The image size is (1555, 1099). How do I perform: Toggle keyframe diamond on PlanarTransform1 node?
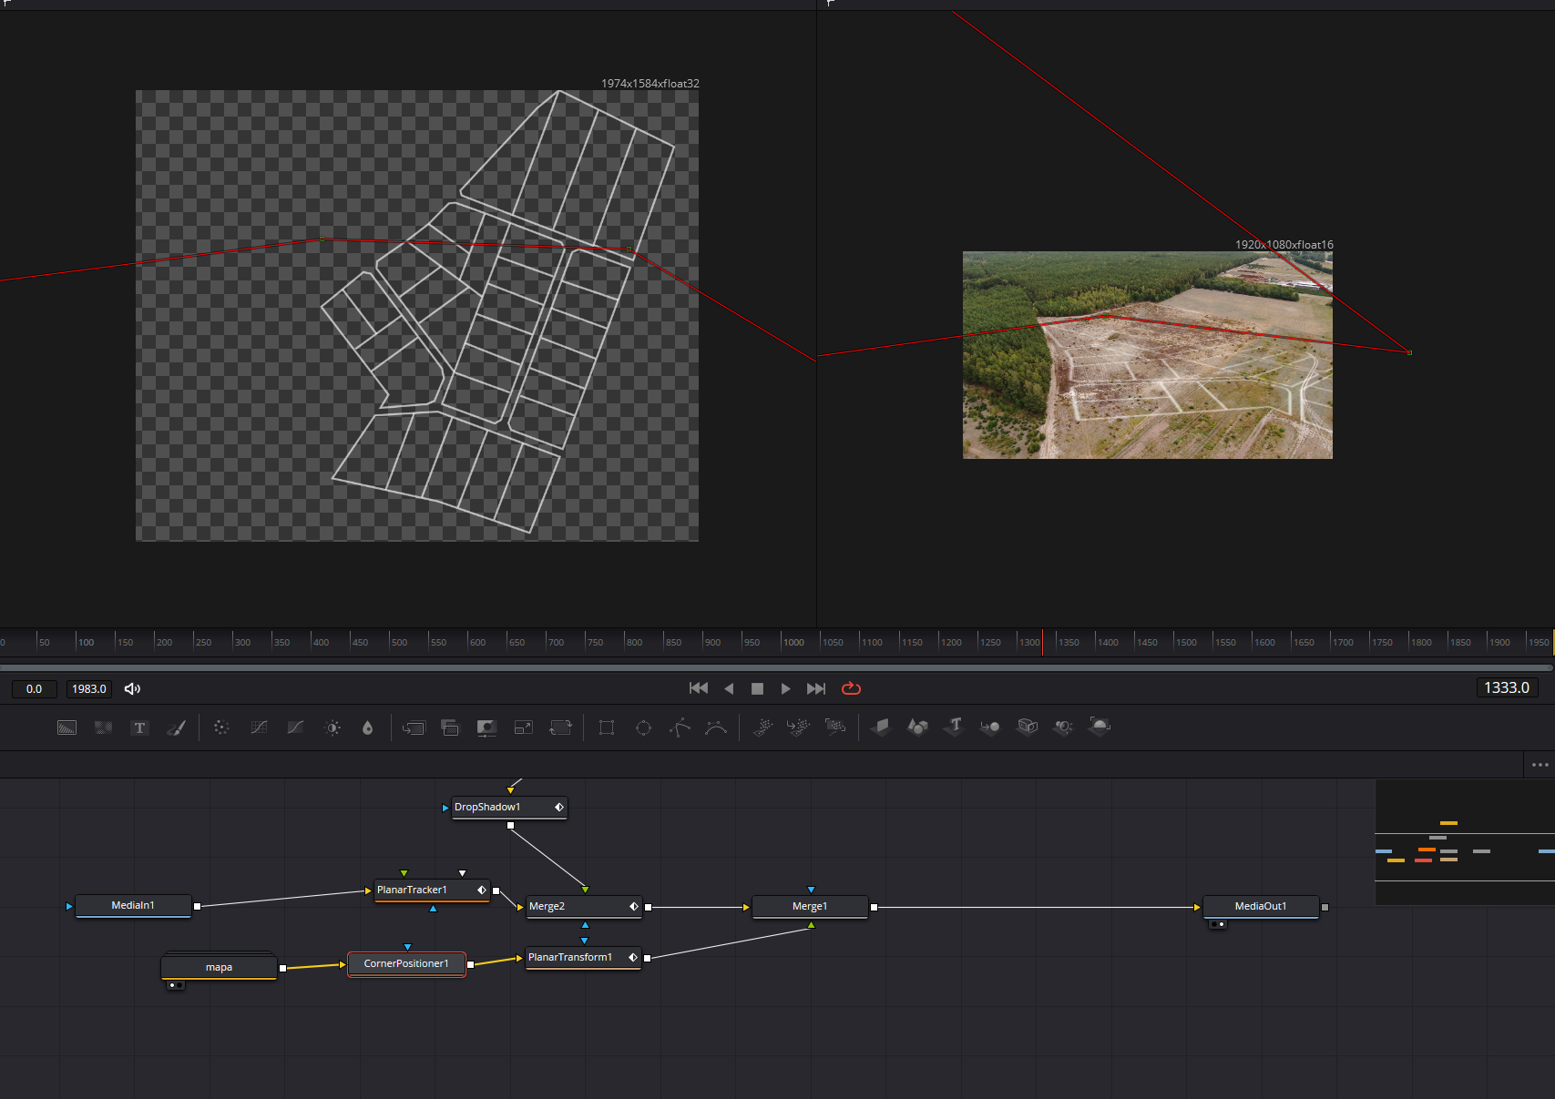633,957
